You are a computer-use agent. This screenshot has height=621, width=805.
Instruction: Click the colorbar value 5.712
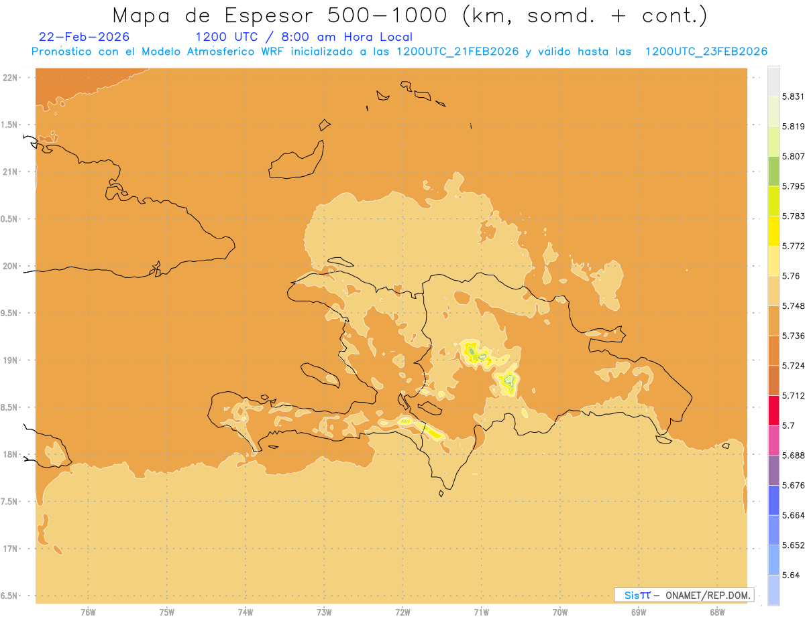793,396
